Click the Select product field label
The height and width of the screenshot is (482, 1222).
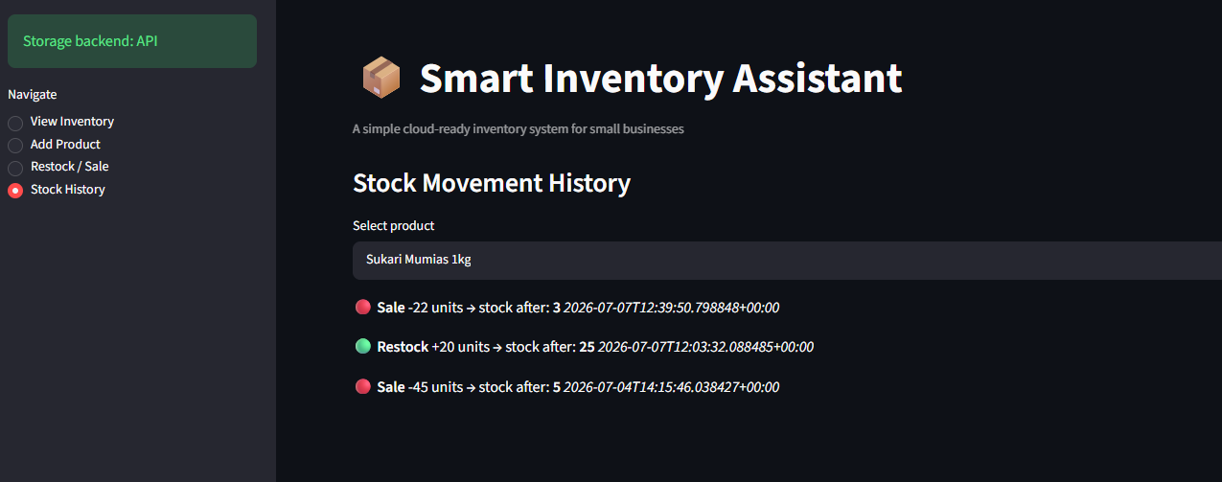pyautogui.click(x=394, y=226)
